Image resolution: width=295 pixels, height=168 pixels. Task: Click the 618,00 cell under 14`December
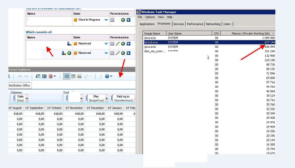coord(95,114)
